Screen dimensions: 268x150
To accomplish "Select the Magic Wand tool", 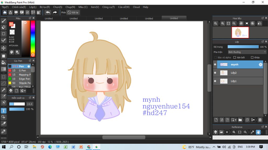I will coord(4,90).
